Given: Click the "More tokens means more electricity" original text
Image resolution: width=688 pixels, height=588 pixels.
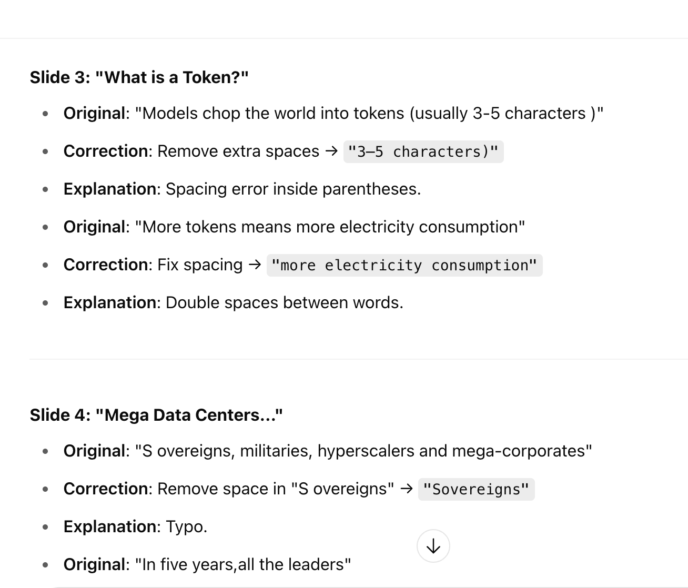Looking at the screenshot, I should point(295,227).
